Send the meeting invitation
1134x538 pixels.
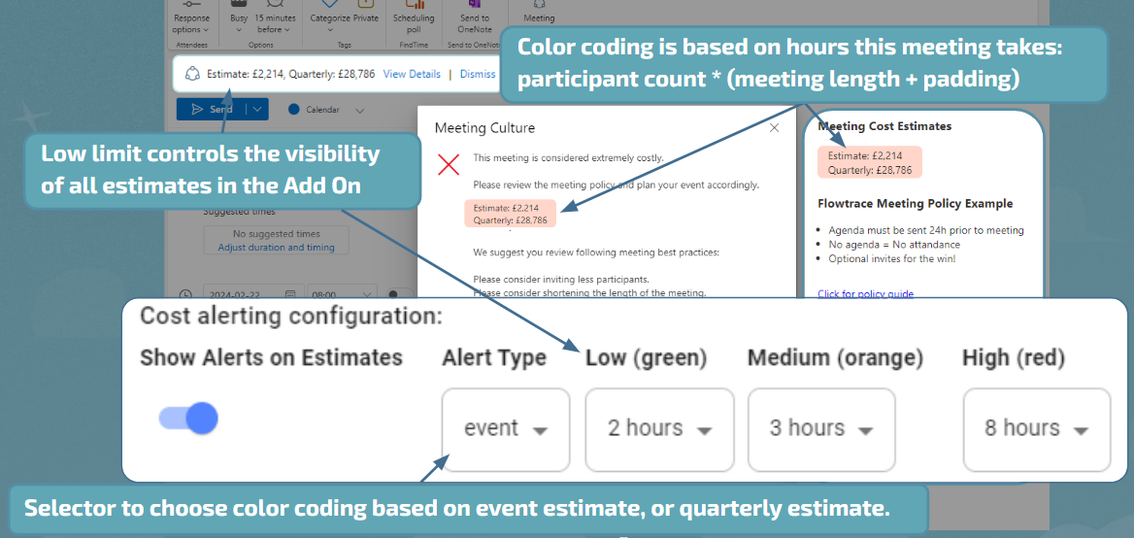pyautogui.click(x=212, y=109)
